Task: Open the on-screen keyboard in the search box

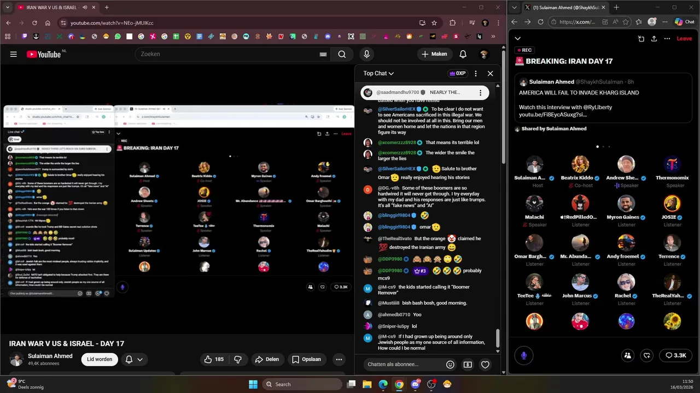Action: click(323, 54)
